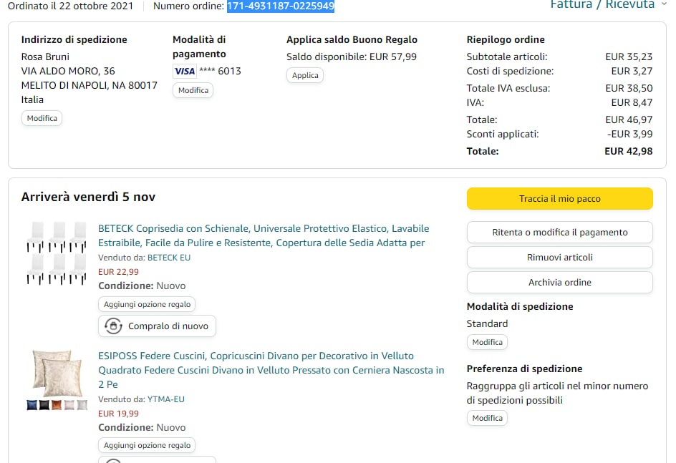The height and width of the screenshot is (463, 676).
Task: Open the ESIPOSS cushions product thumbnail
Action: (57, 380)
